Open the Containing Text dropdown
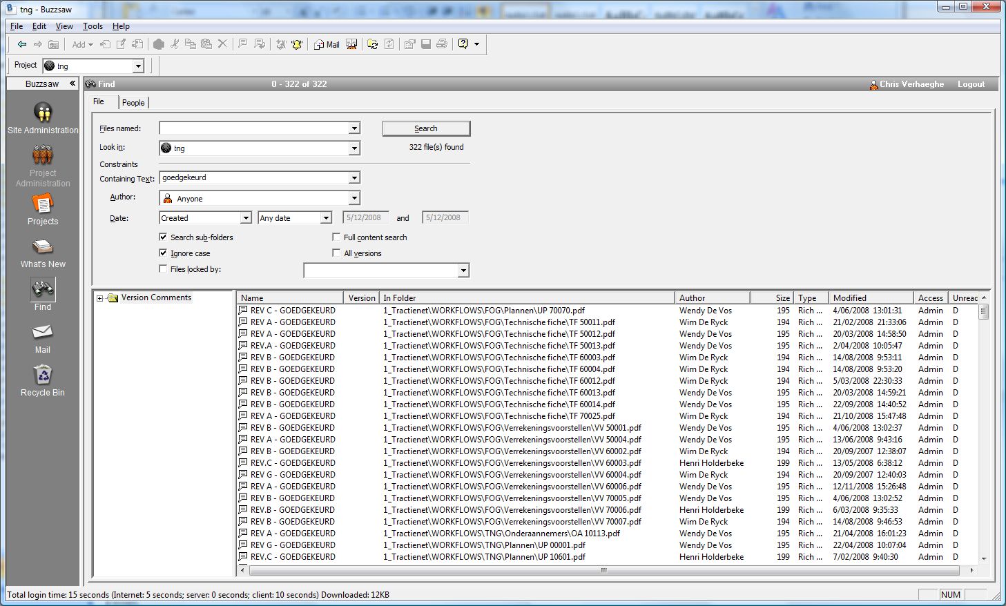 coord(354,178)
